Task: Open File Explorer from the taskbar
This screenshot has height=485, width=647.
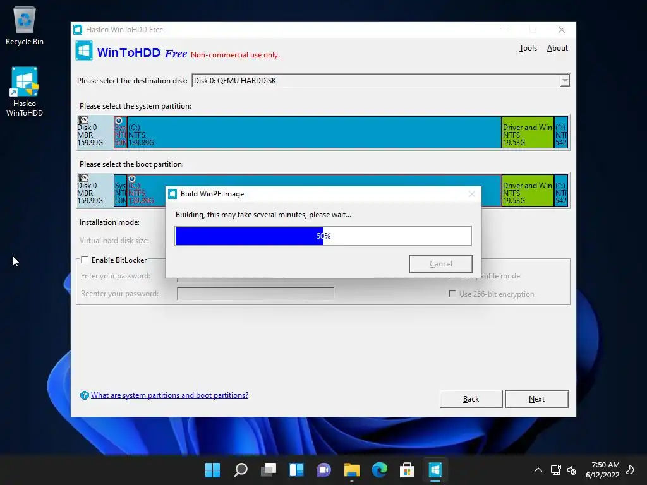Action: [x=352, y=470]
